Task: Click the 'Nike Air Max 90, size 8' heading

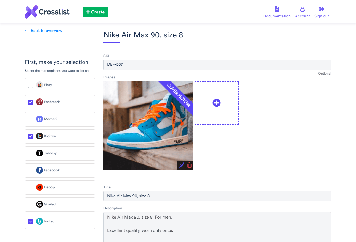Action: (143, 35)
